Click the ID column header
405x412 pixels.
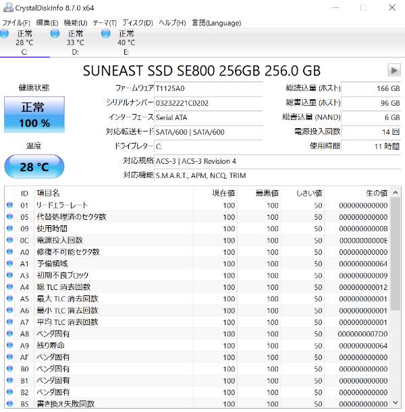point(24,194)
